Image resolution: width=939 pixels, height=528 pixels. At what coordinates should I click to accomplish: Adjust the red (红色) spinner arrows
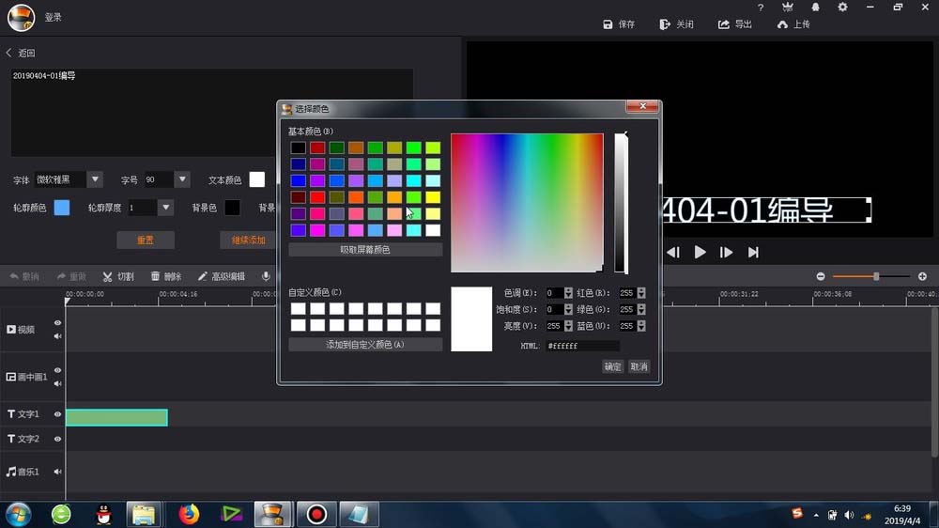coord(641,293)
